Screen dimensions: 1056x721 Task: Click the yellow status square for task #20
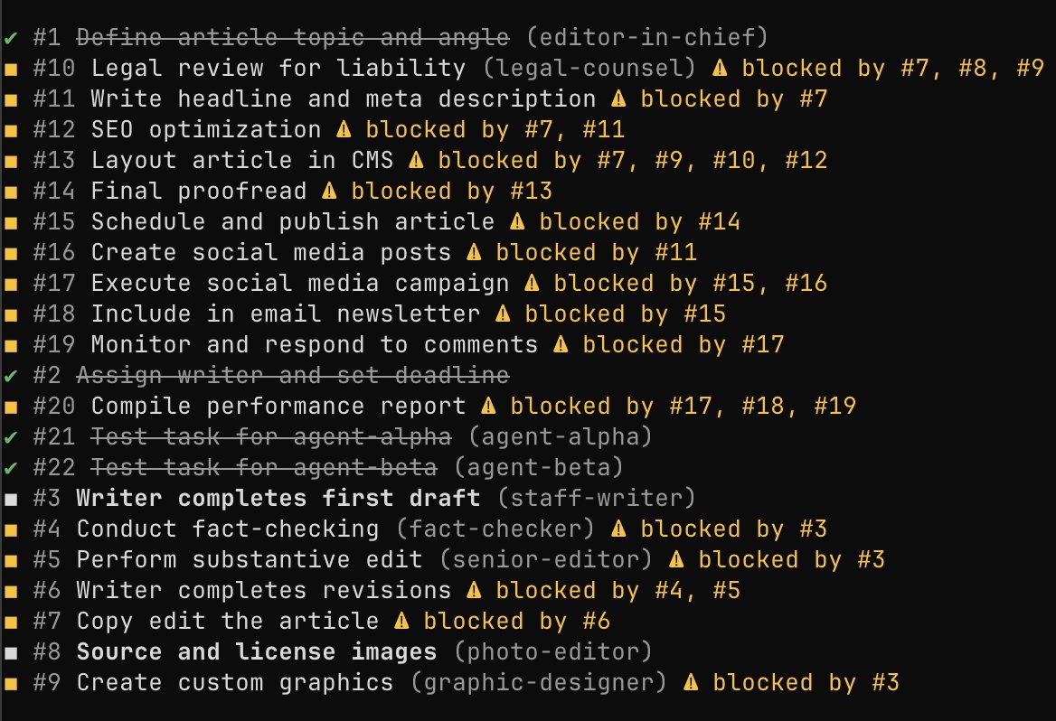click(x=10, y=407)
